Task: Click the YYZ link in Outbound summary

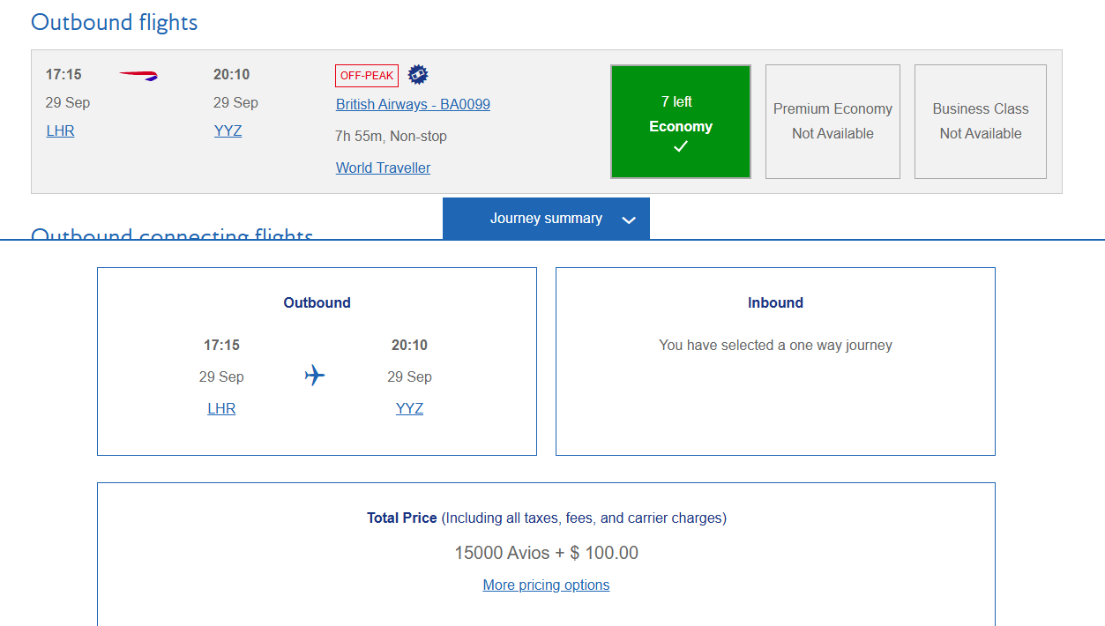Action: pyautogui.click(x=409, y=408)
